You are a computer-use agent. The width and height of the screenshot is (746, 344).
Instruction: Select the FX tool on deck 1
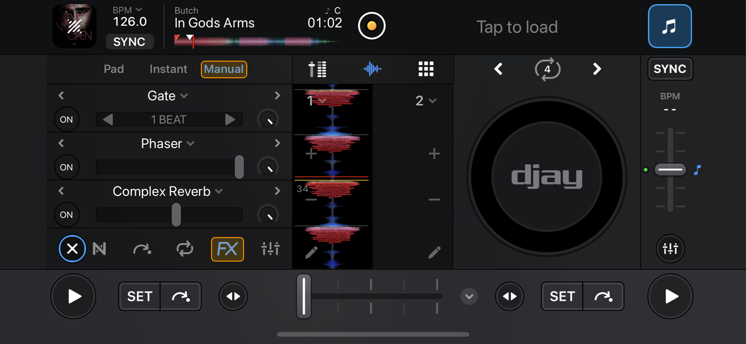pyautogui.click(x=227, y=249)
